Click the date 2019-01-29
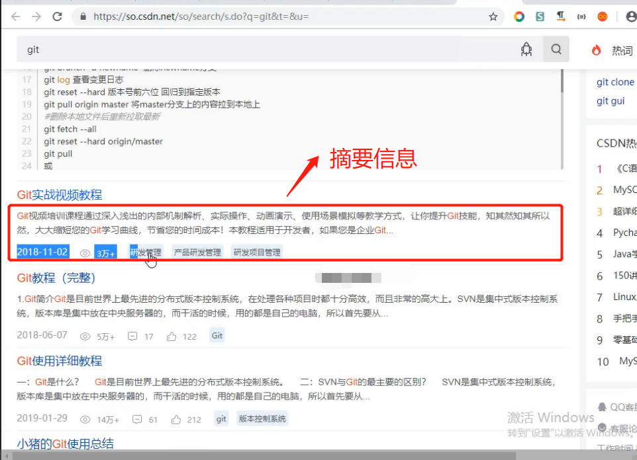 [x=42, y=418]
